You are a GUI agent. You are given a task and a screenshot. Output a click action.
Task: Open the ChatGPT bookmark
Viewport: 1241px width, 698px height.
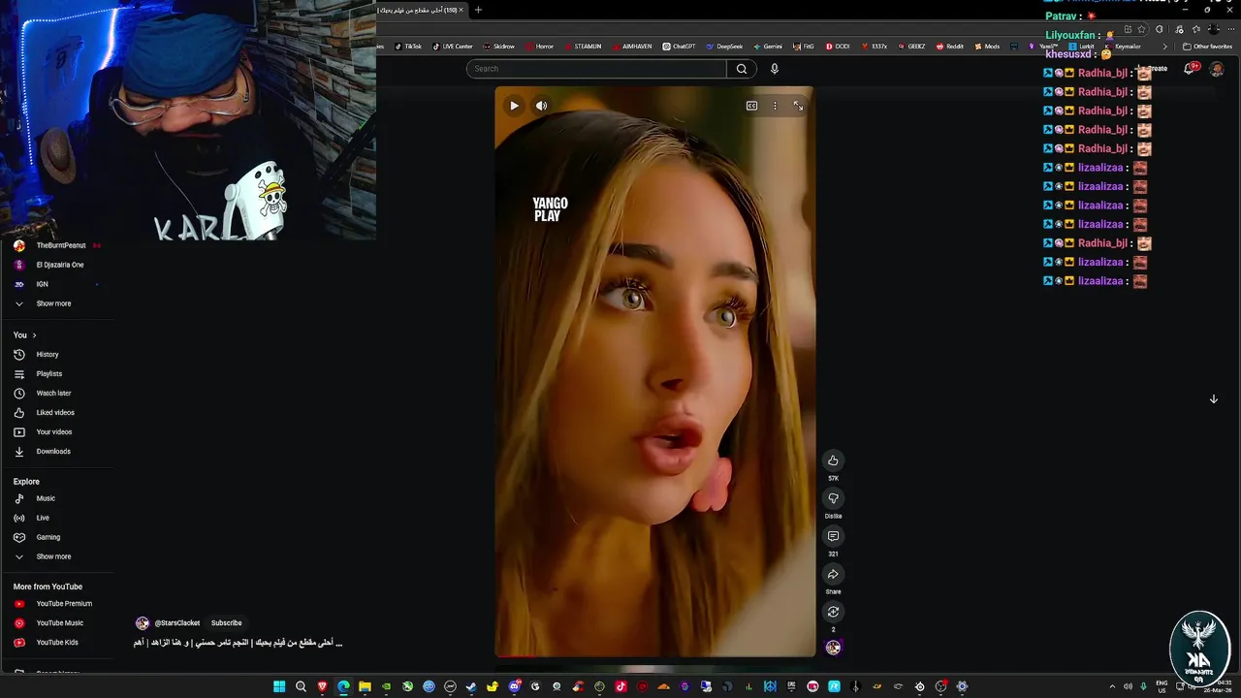[679, 47]
